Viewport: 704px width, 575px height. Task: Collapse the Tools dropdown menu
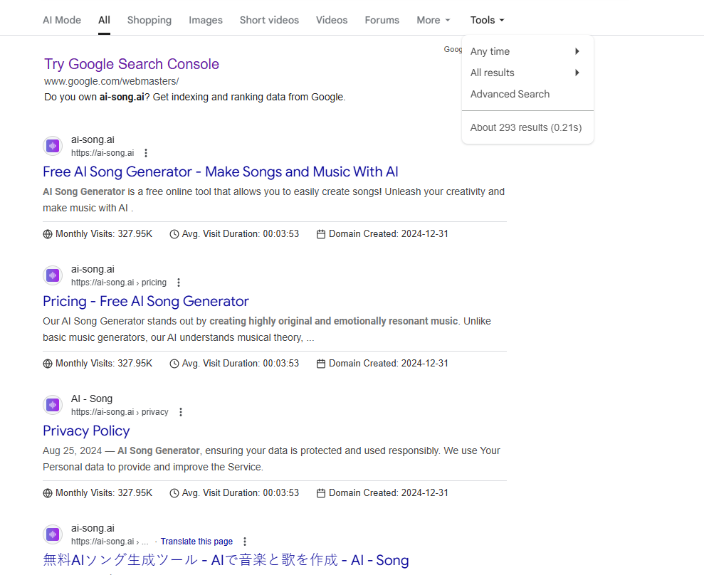488,20
